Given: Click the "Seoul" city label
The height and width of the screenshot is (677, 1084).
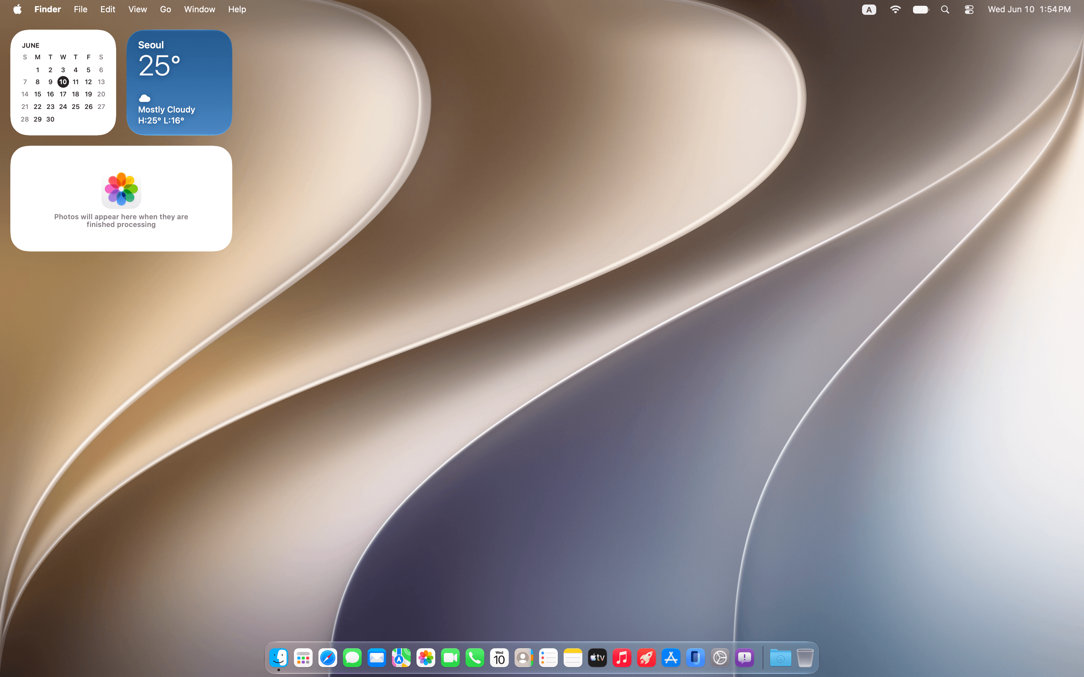Looking at the screenshot, I should tap(151, 45).
